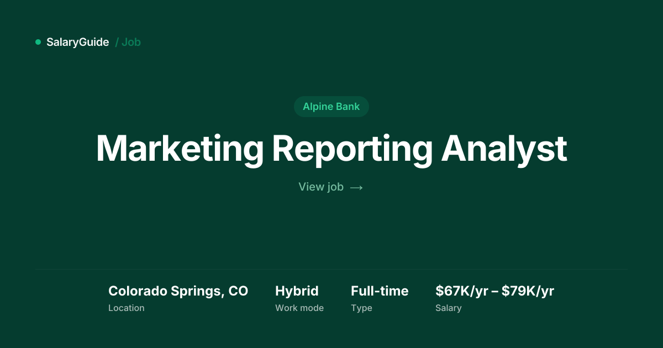
Task: Select the Job breadcrumb
Action: (131, 42)
